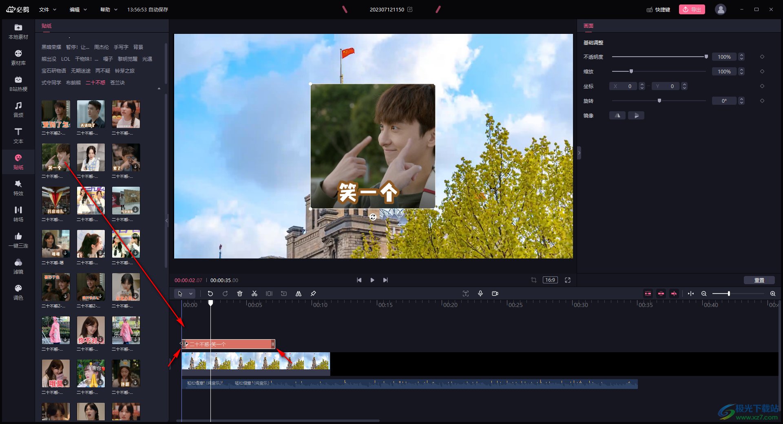Open 快捷键 shortcuts
Image resolution: width=783 pixels, height=424 pixels.
coord(658,9)
